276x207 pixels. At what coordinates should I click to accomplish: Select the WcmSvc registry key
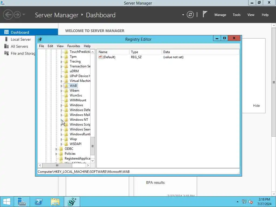coord(76,95)
